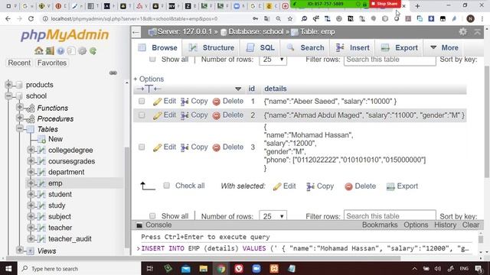The width and height of the screenshot is (490, 275).
Task: Click red Delete icon for row id 2
Action: pyautogui.click(x=216, y=115)
